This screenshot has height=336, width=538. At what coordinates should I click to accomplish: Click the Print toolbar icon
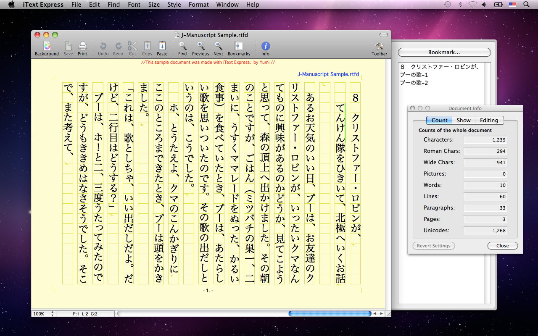82,46
